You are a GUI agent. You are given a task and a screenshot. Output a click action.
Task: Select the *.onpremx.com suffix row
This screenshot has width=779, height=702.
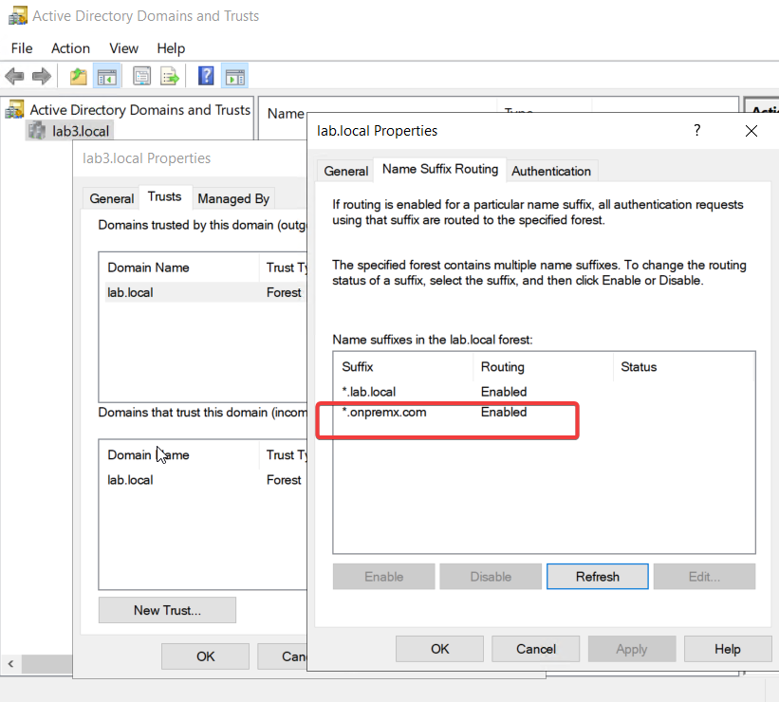click(544, 413)
